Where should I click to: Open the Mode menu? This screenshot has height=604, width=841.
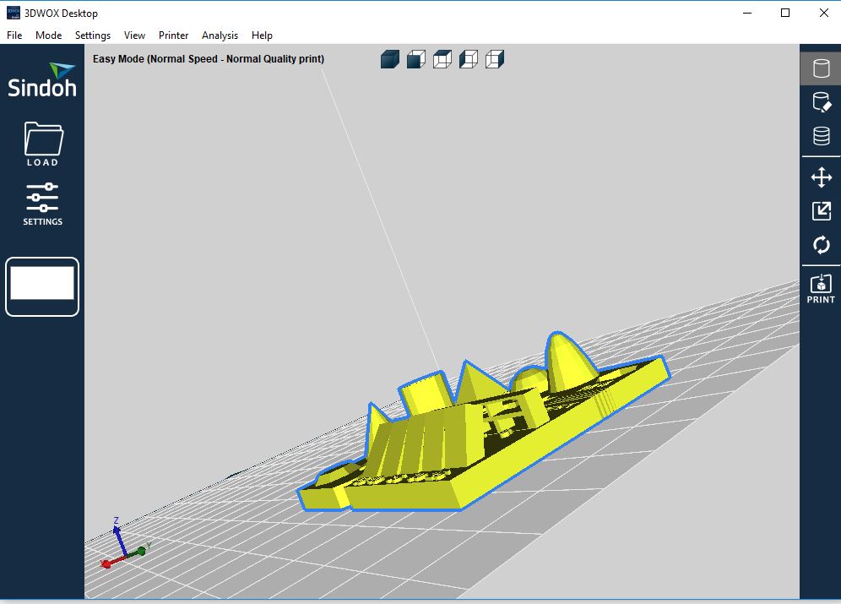(48, 35)
